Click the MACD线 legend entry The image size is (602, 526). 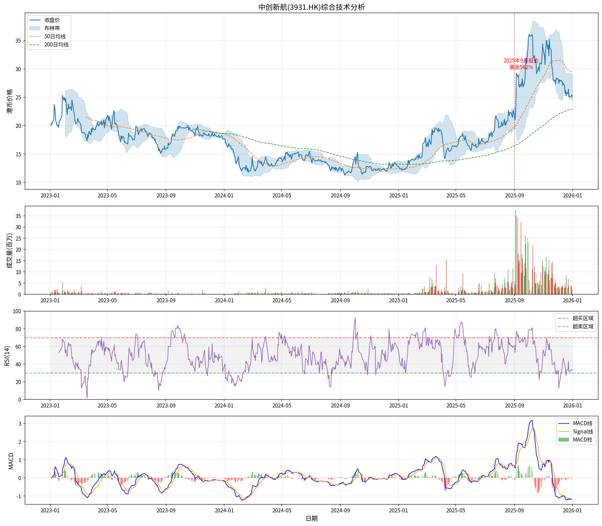coord(582,423)
